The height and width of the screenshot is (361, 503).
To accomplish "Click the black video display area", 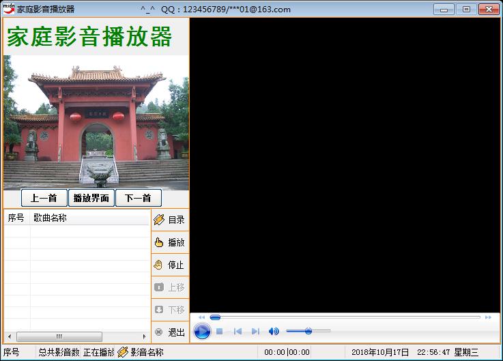I will point(345,165).
